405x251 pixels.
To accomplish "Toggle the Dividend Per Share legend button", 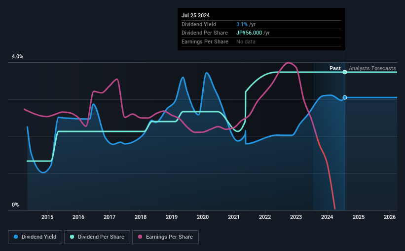I will tap(97, 237).
